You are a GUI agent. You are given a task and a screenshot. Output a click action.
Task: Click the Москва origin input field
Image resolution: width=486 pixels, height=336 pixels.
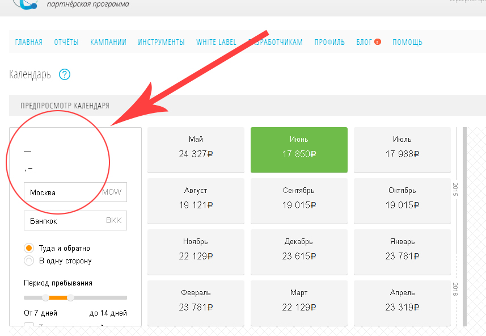(75, 192)
